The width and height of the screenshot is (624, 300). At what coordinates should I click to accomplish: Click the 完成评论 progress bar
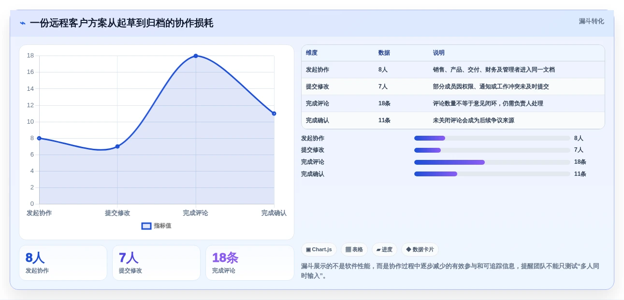(x=492, y=162)
